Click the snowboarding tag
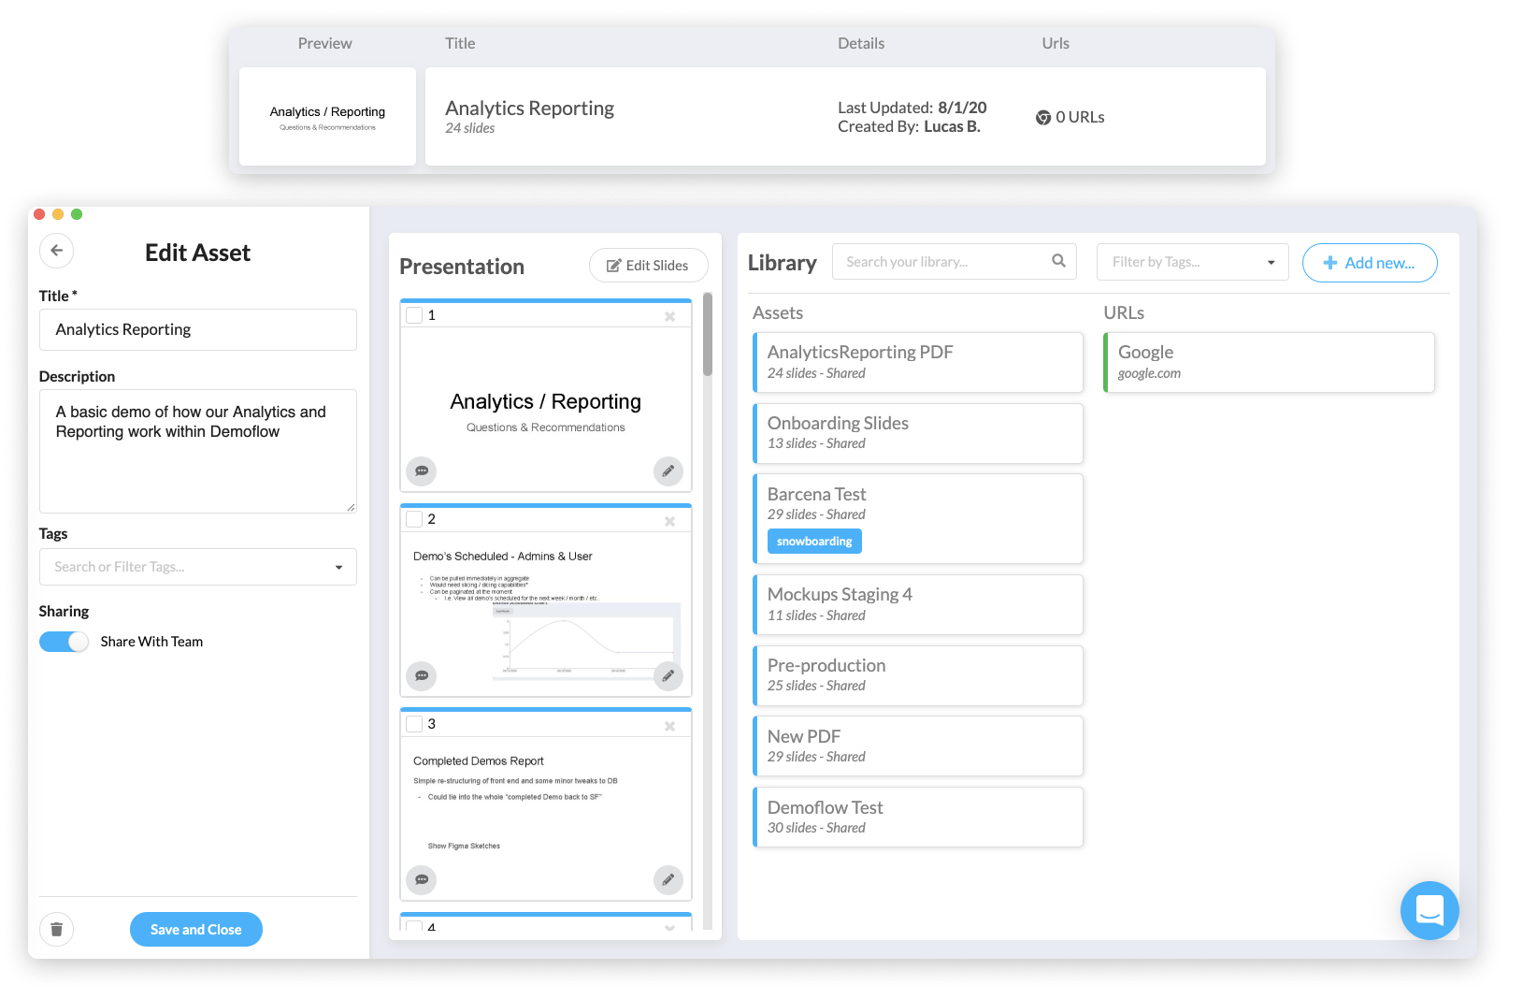 pyautogui.click(x=814, y=542)
